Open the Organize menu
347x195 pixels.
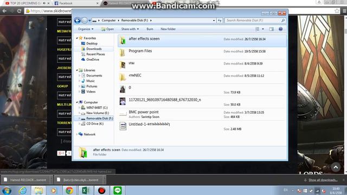click(x=86, y=29)
